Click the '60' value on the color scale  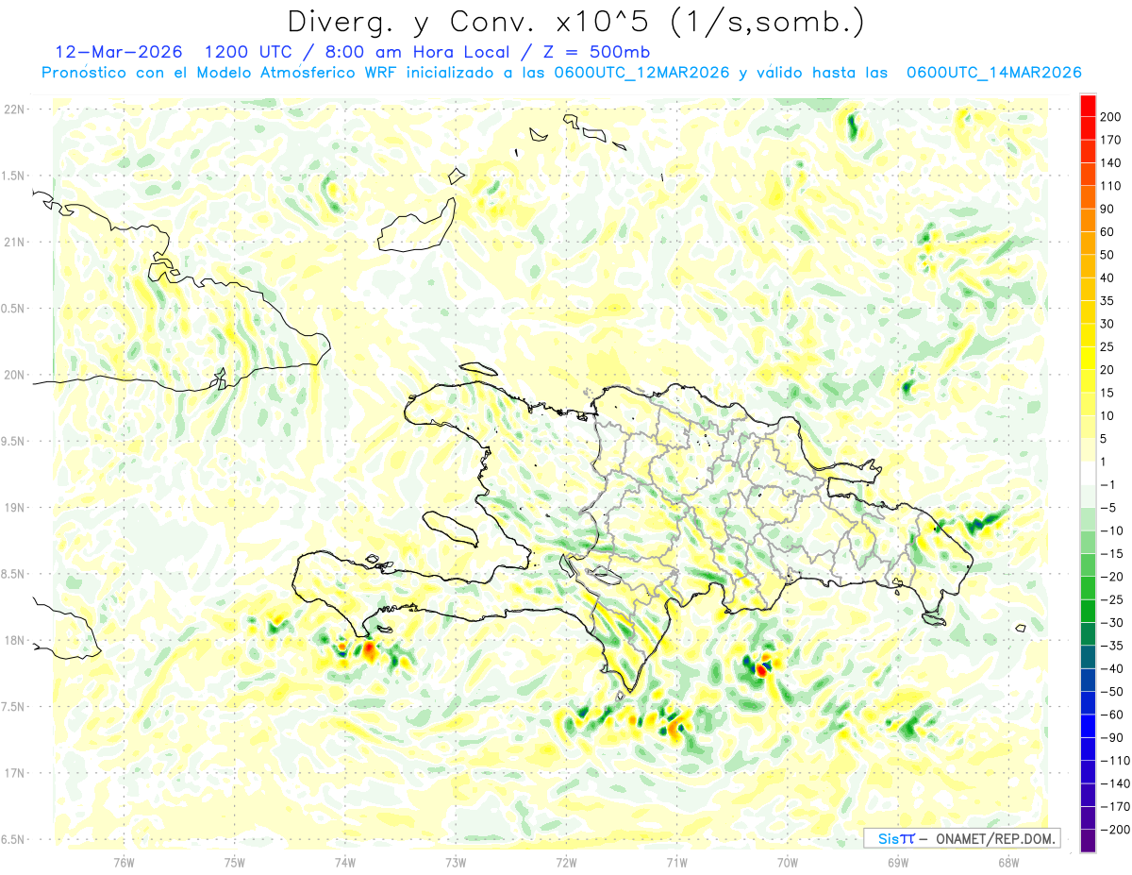click(x=1108, y=231)
